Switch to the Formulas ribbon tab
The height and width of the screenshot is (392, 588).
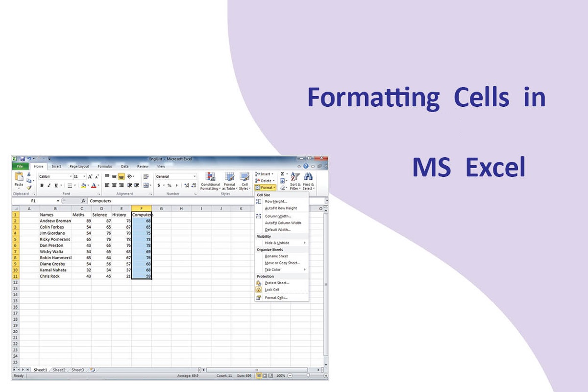[104, 167]
